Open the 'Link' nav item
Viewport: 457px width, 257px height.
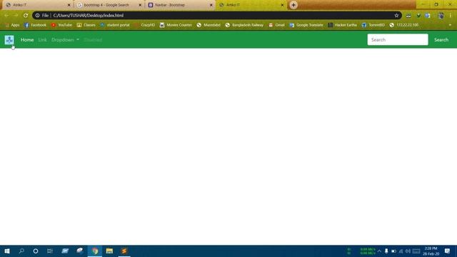click(43, 40)
